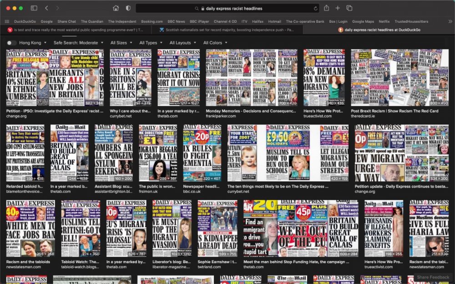This screenshot has width=455, height=284.
Task: Open the bookmarks grid icon
Action: tap(7, 21)
